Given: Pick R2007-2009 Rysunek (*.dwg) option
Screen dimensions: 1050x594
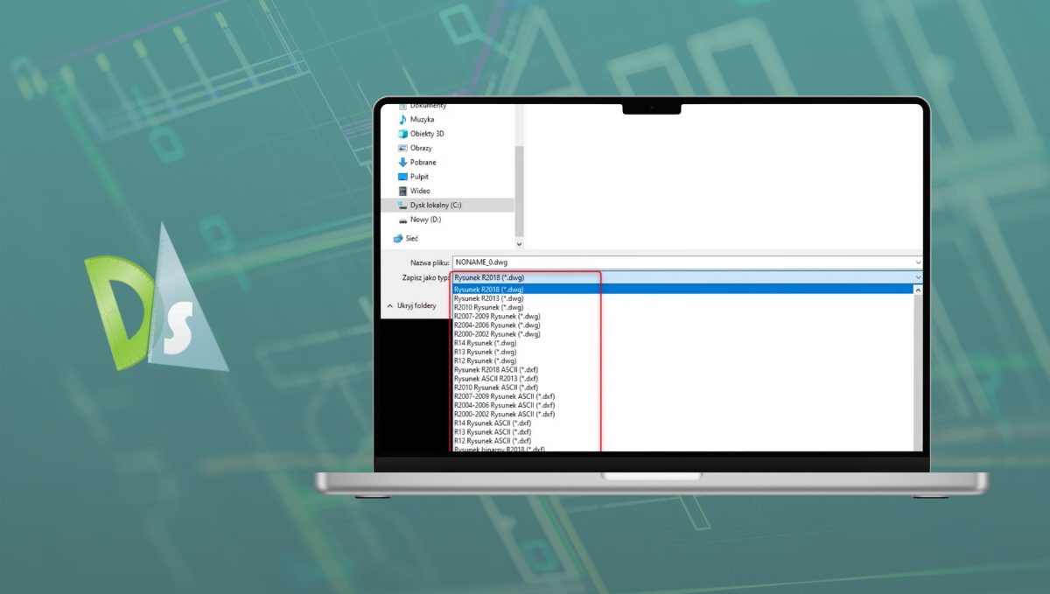Looking at the screenshot, I should 497,316.
